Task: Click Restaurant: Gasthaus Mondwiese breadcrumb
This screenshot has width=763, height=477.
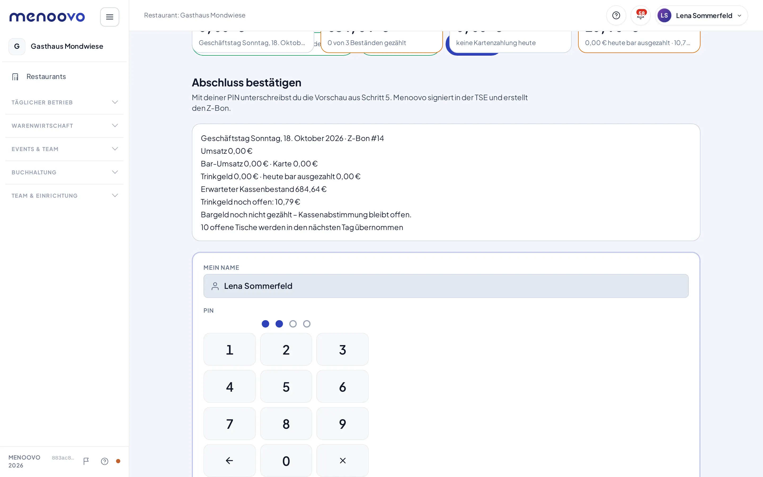Action: point(194,15)
